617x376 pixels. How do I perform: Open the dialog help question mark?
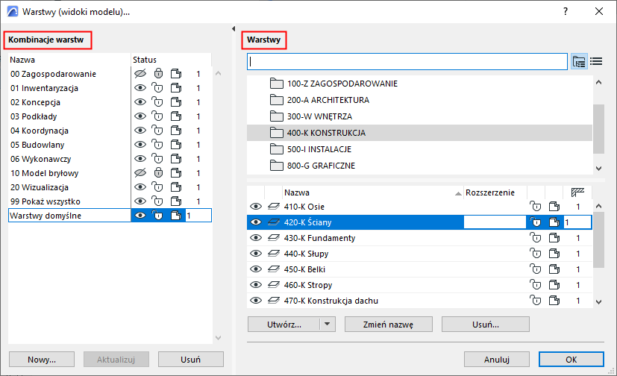pyautogui.click(x=566, y=12)
